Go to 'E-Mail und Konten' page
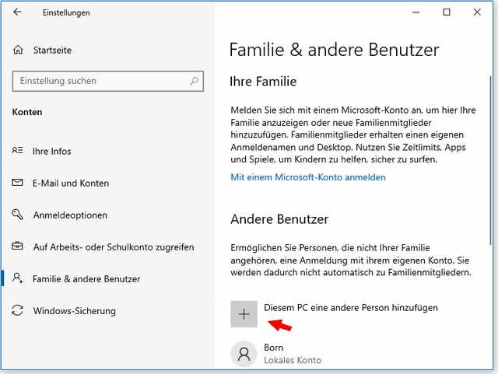This screenshot has height=374, width=498. (x=71, y=184)
